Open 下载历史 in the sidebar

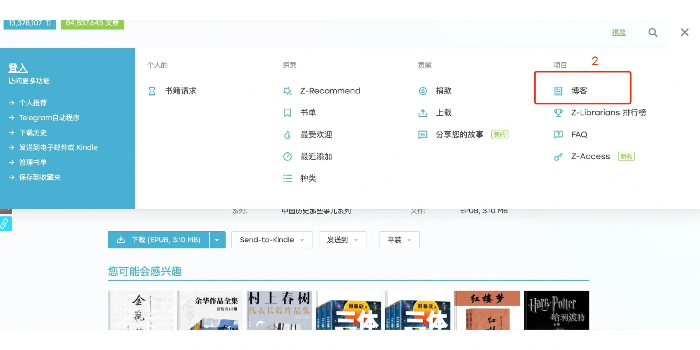click(33, 133)
